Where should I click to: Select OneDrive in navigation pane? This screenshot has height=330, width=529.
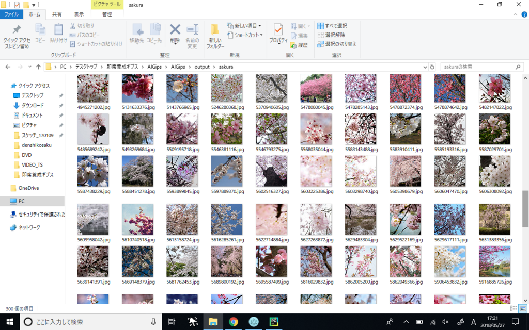[x=29, y=188]
